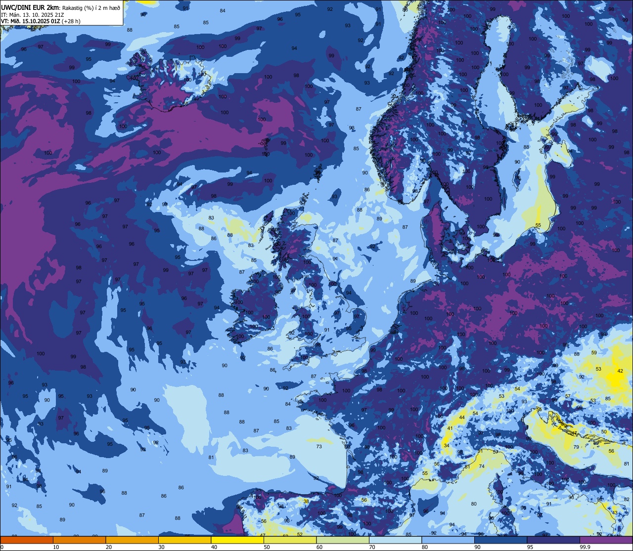Click the humidity value '79' on the map
The height and width of the screenshot is (551, 633).
point(576,447)
